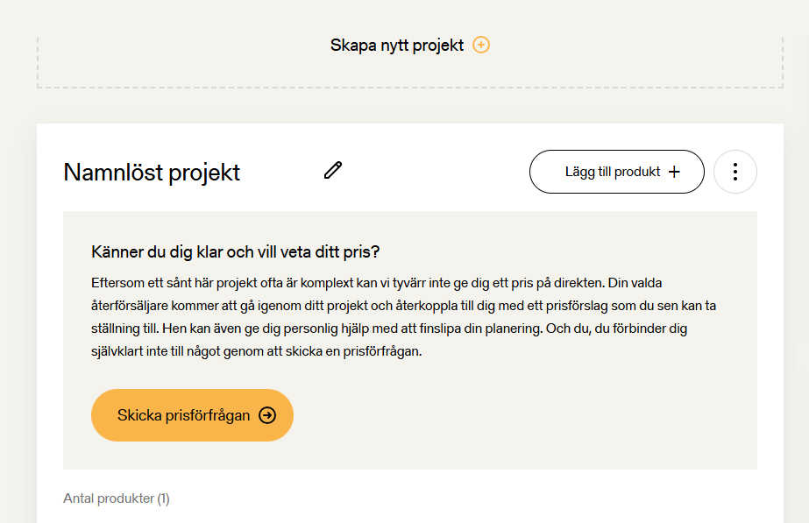Image resolution: width=809 pixels, height=523 pixels.
Task: Click the plus icon beside Skapa nytt projekt
Action: (x=481, y=45)
